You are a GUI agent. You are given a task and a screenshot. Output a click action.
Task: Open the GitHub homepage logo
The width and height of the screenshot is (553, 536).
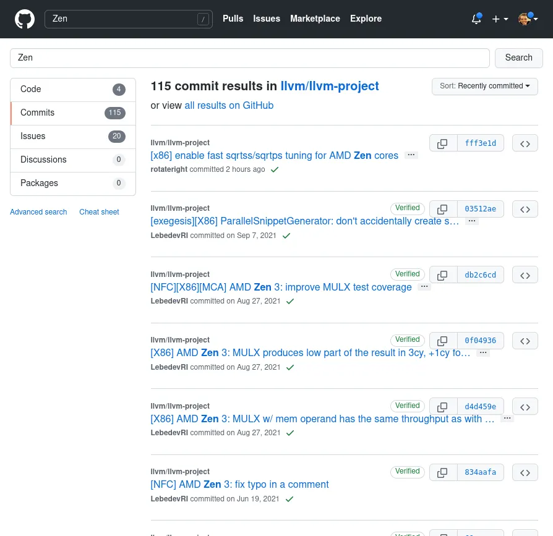(25, 19)
